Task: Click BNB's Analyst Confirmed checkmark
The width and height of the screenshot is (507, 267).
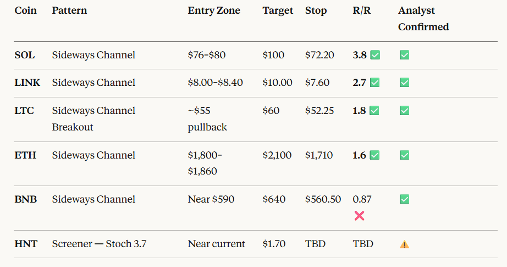Action: pos(404,199)
